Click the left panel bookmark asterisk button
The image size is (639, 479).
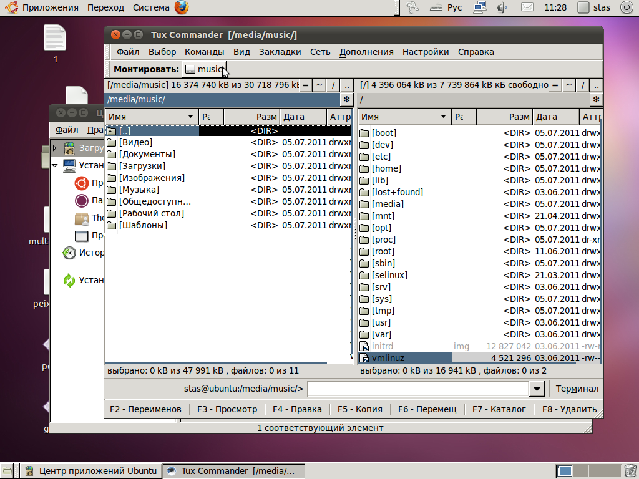tap(346, 99)
